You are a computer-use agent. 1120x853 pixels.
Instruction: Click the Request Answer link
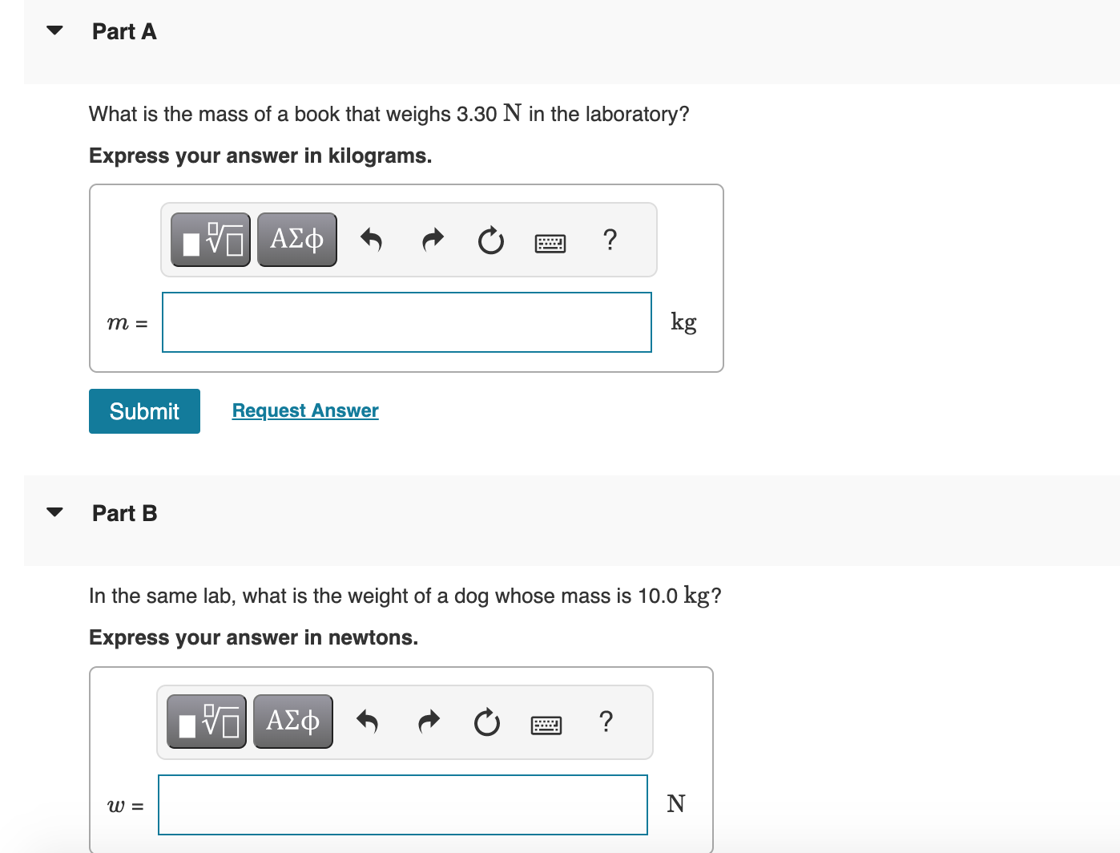pyautogui.click(x=305, y=410)
